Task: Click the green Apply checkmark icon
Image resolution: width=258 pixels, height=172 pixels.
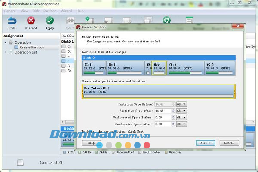Action: click(50, 21)
